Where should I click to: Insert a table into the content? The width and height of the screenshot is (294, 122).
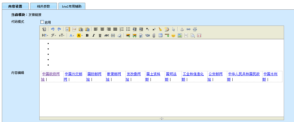click(x=160, y=35)
